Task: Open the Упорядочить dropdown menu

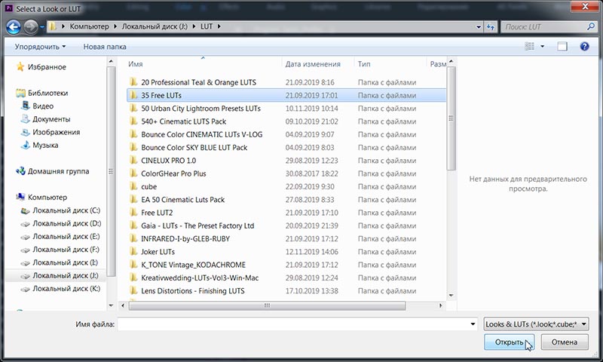Action: point(40,47)
